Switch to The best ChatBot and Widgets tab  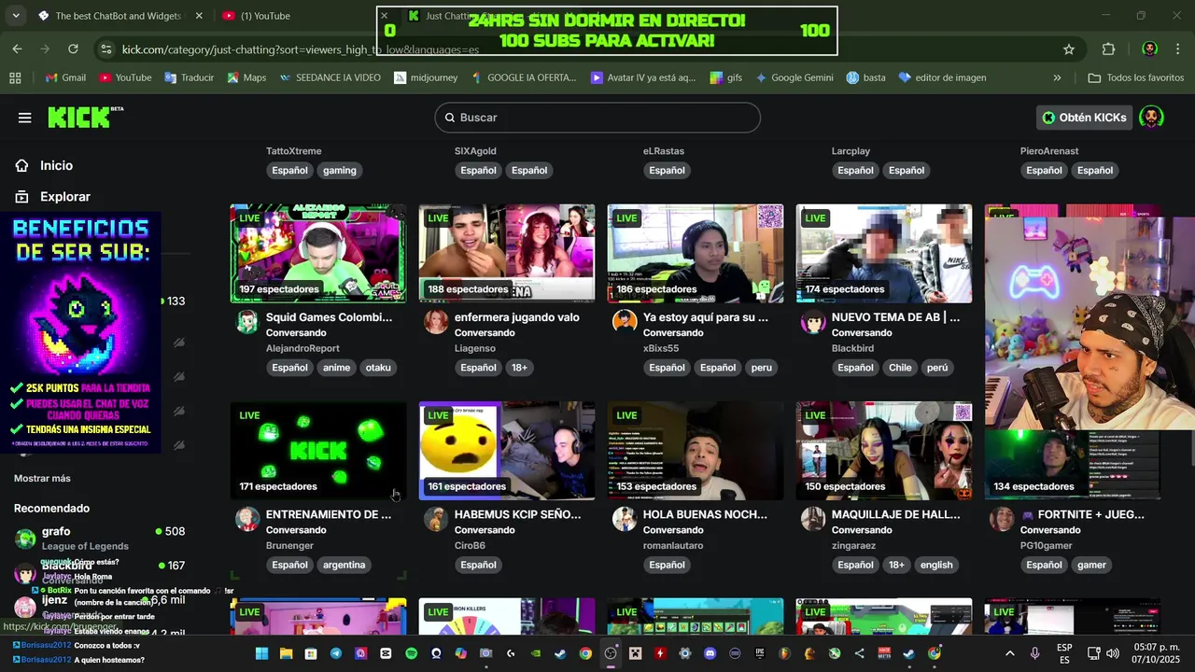tap(120, 16)
